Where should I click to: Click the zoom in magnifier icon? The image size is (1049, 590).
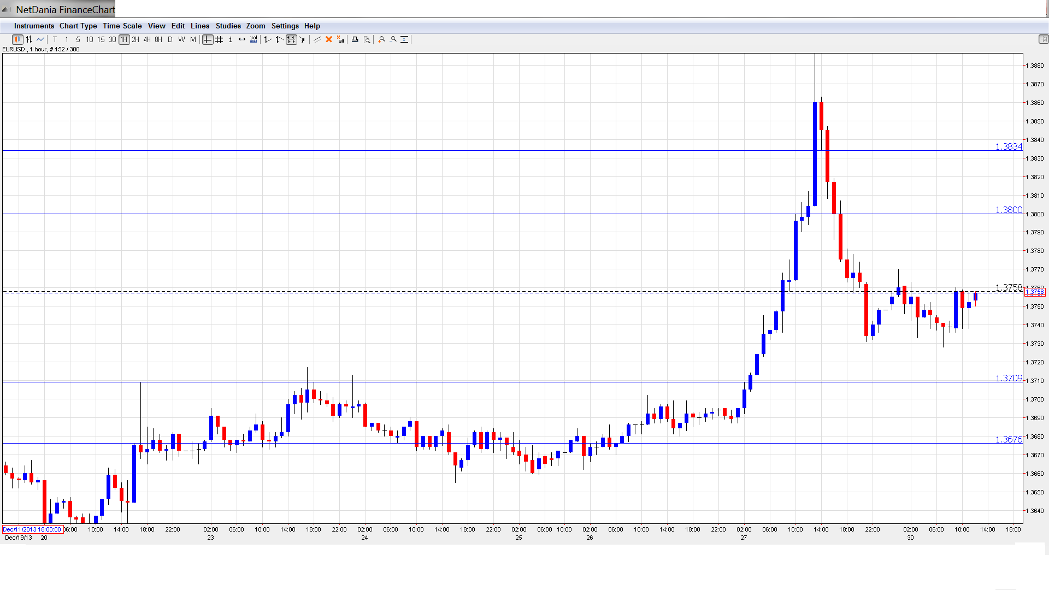[x=382, y=39]
